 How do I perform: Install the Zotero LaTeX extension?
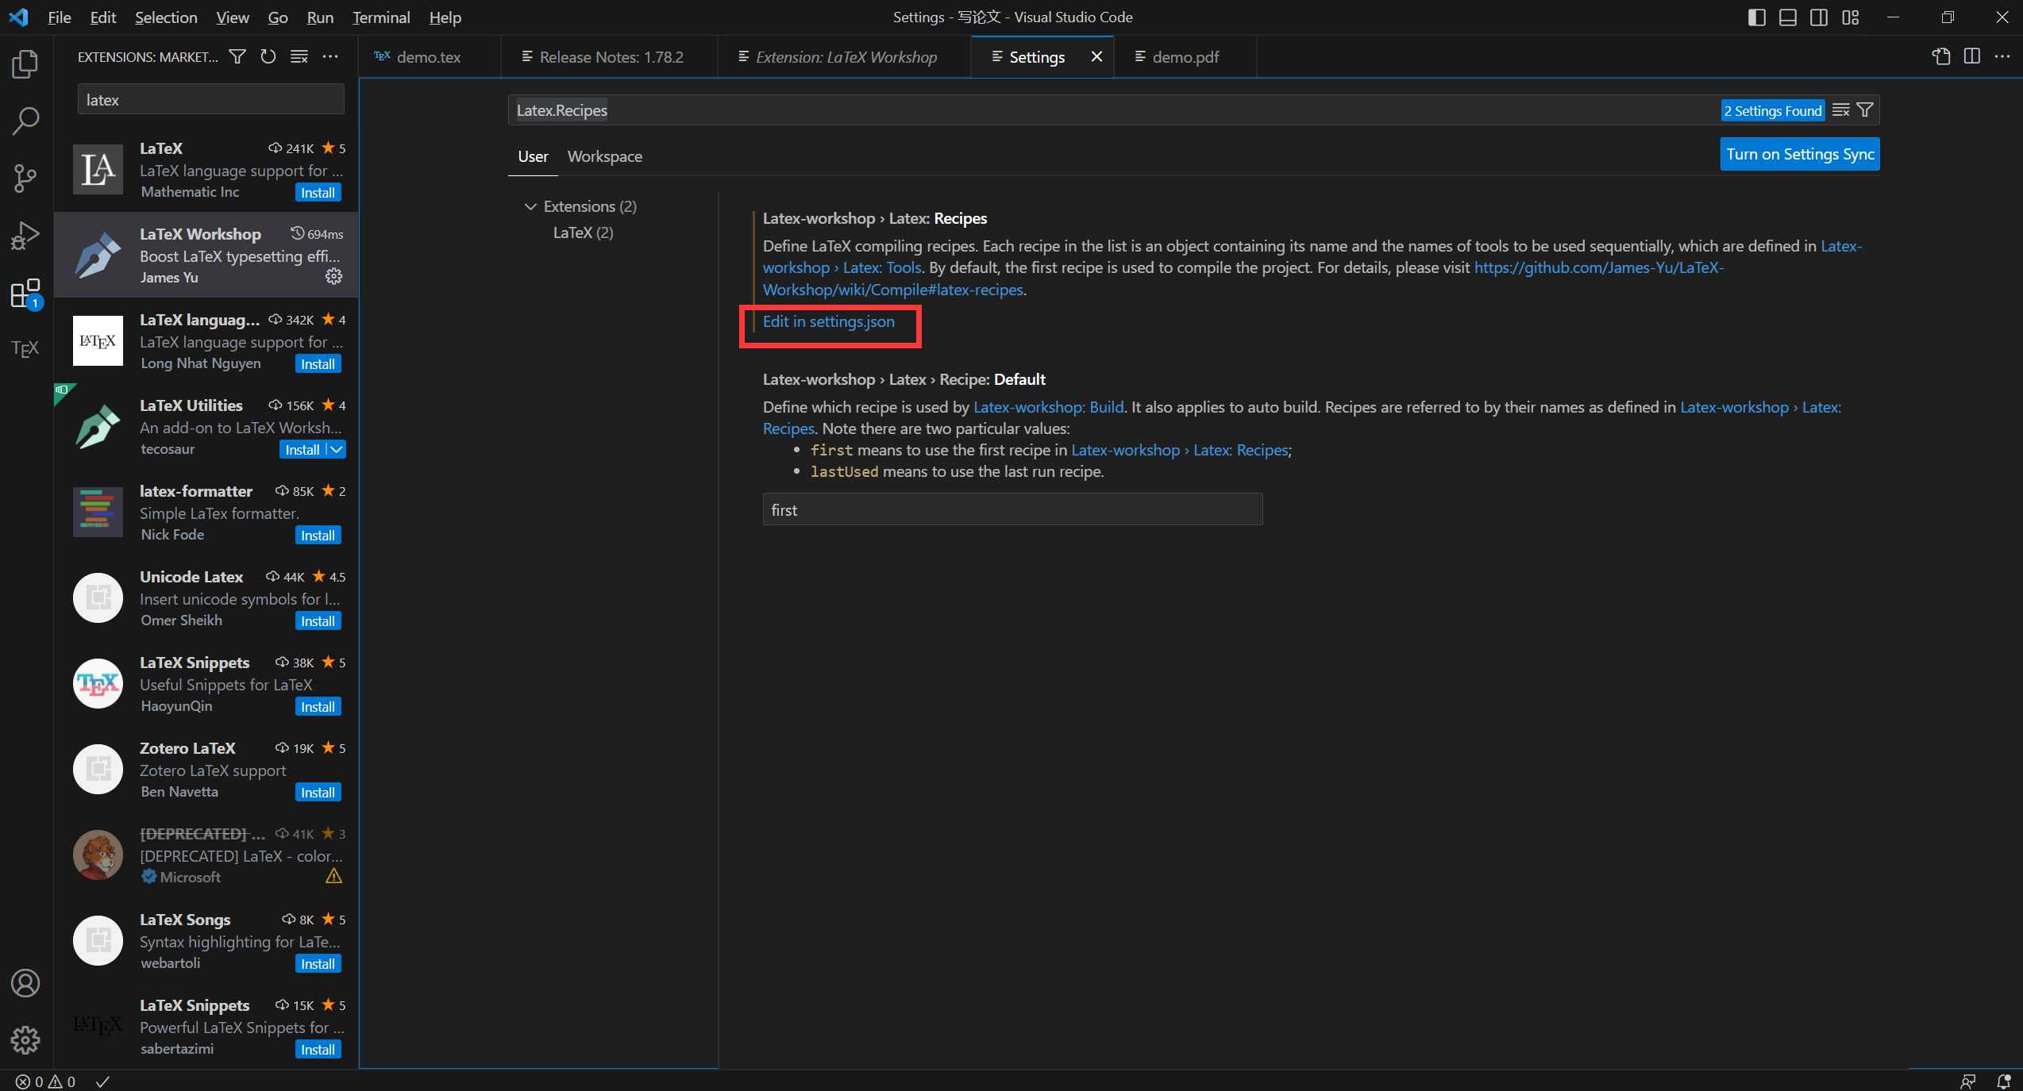pyautogui.click(x=318, y=792)
